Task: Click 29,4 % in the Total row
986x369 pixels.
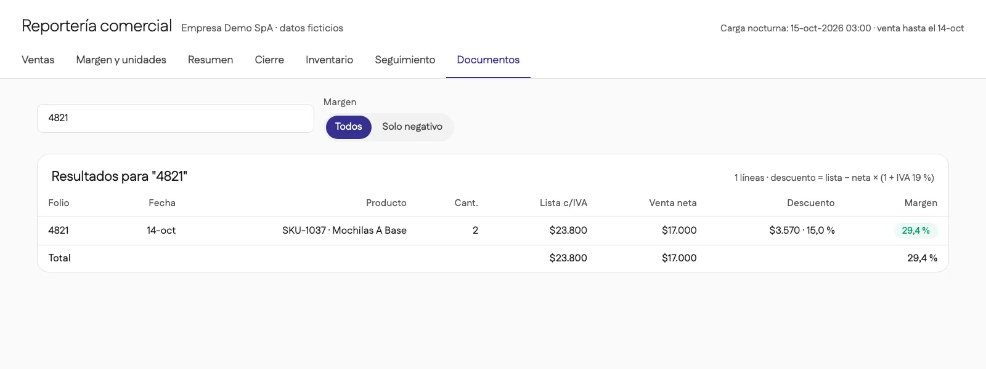Action: click(x=922, y=258)
